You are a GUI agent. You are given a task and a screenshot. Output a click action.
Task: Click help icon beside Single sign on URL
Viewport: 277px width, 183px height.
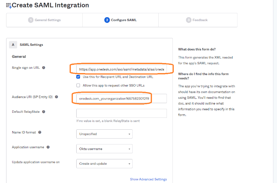click(44, 68)
